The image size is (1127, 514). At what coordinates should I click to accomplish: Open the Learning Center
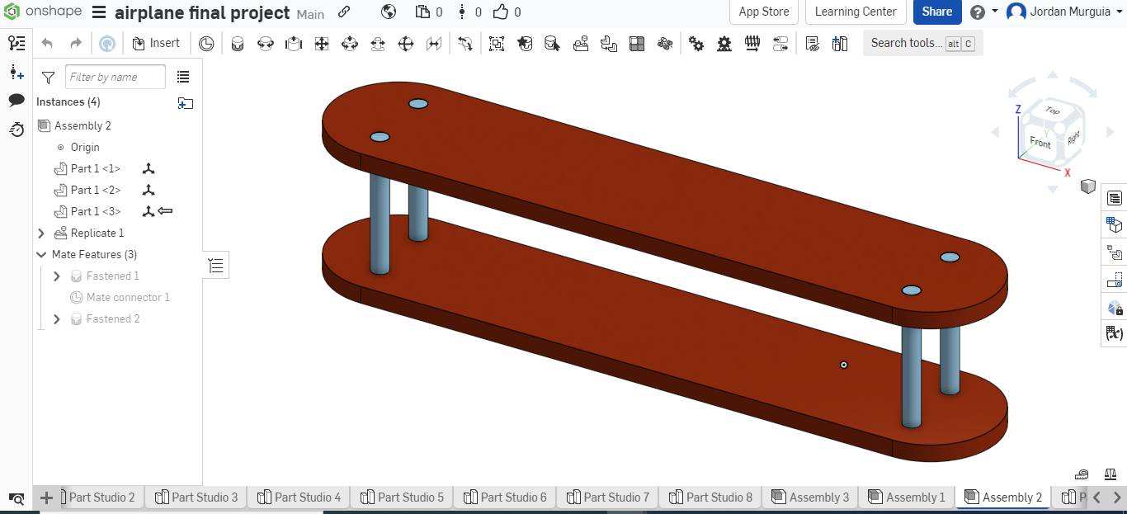856,12
